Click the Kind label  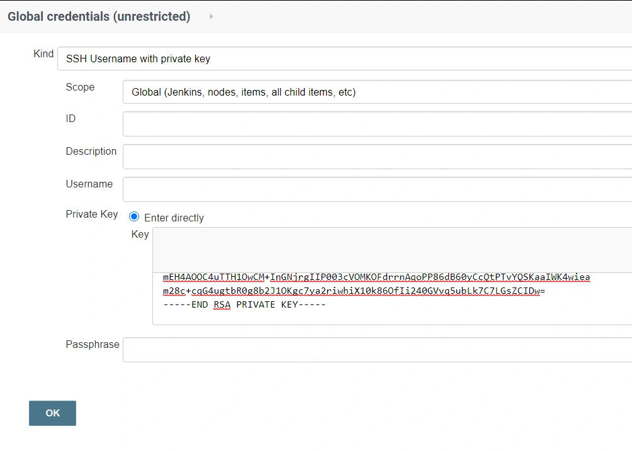pyautogui.click(x=43, y=54)
